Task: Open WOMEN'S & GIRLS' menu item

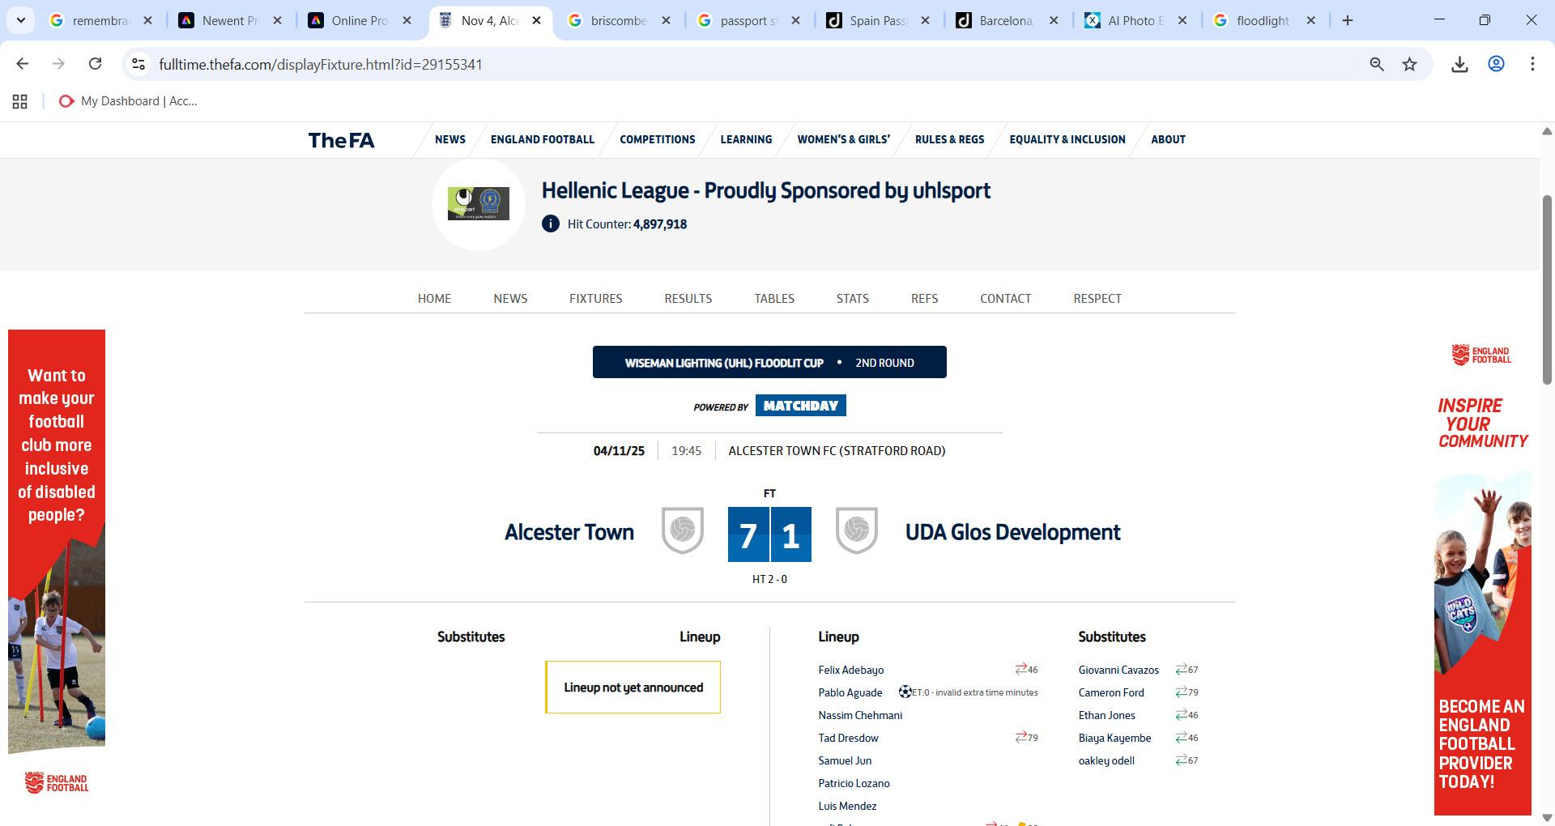Action: click(844, 139)
